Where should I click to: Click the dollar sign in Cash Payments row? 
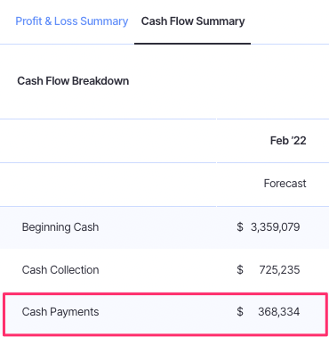tap(240, 312)
